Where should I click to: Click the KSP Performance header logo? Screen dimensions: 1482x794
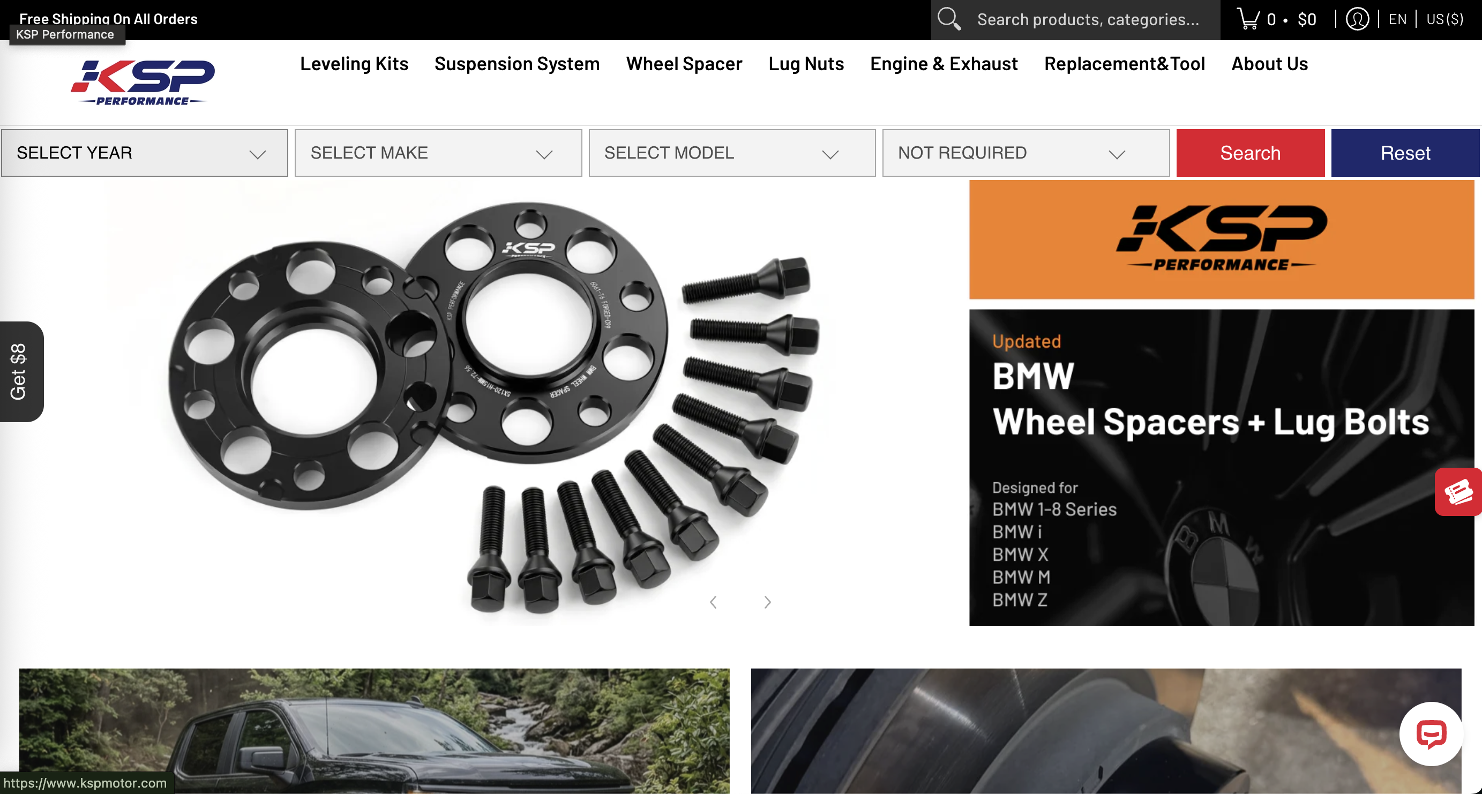(143, 83)
